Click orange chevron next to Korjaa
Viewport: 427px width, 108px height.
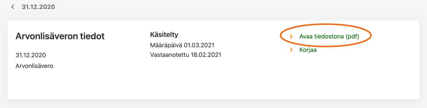tap(291, 50)
